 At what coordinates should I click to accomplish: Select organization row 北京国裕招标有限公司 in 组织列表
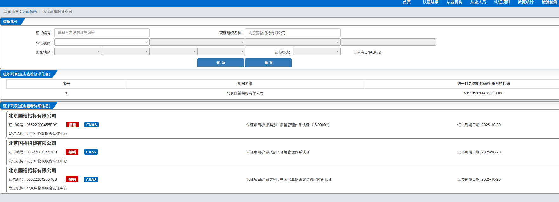(245, 93)
